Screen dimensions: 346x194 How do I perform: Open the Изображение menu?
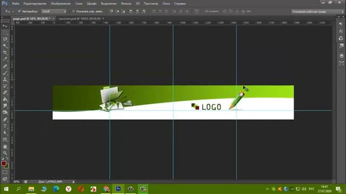click(x=61, y=4)
